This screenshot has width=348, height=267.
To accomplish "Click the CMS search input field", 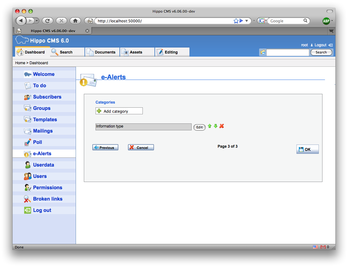I will click(287, 52).
